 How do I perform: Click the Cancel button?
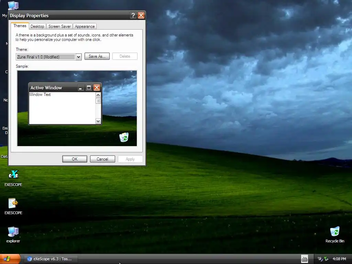click(x=102, y=159)
